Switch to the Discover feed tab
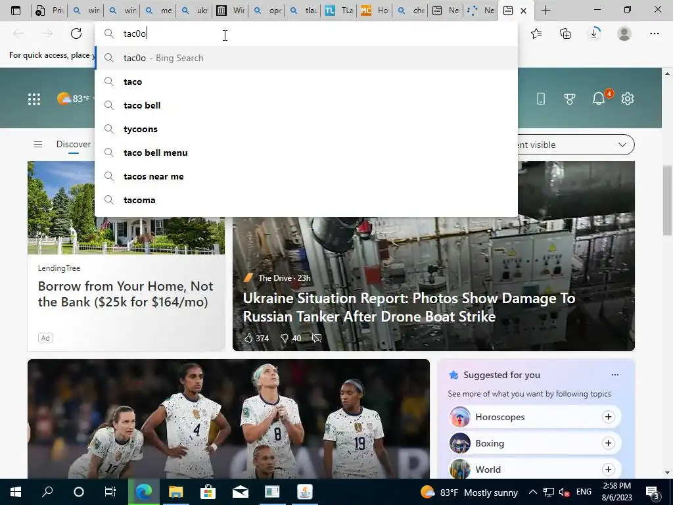673x505 pixels. coord(74,144)
